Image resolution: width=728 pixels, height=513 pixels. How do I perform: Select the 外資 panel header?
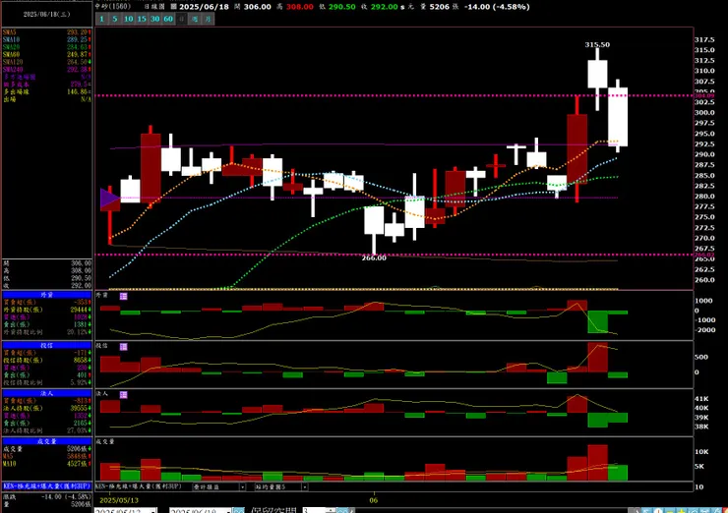[x=47, y=295]
